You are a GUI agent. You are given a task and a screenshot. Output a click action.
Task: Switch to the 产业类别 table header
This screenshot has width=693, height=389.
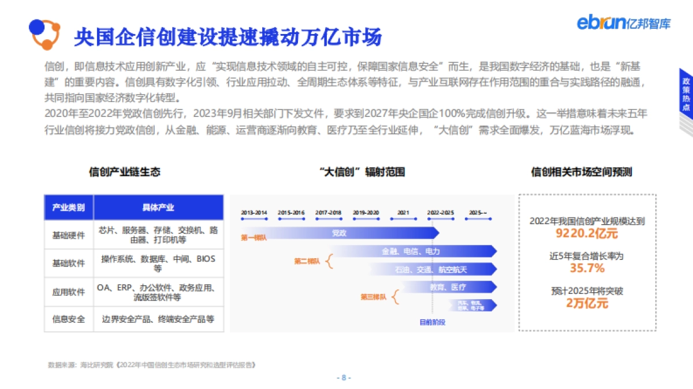coord(68,207)
